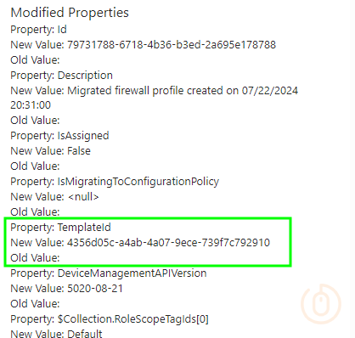
Task: Select the Id new value GUID text
Action: coord(172,45)
